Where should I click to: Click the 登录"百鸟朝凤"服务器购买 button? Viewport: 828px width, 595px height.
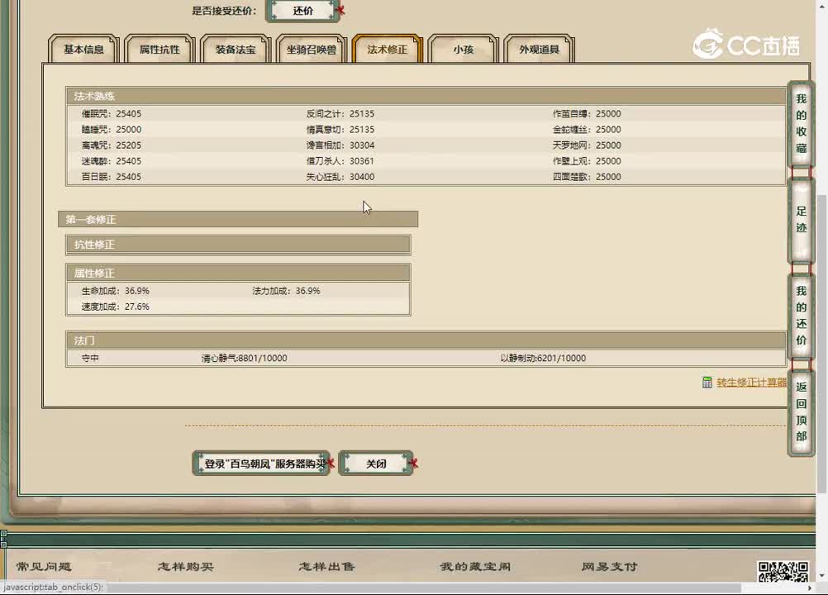[262, 464]
